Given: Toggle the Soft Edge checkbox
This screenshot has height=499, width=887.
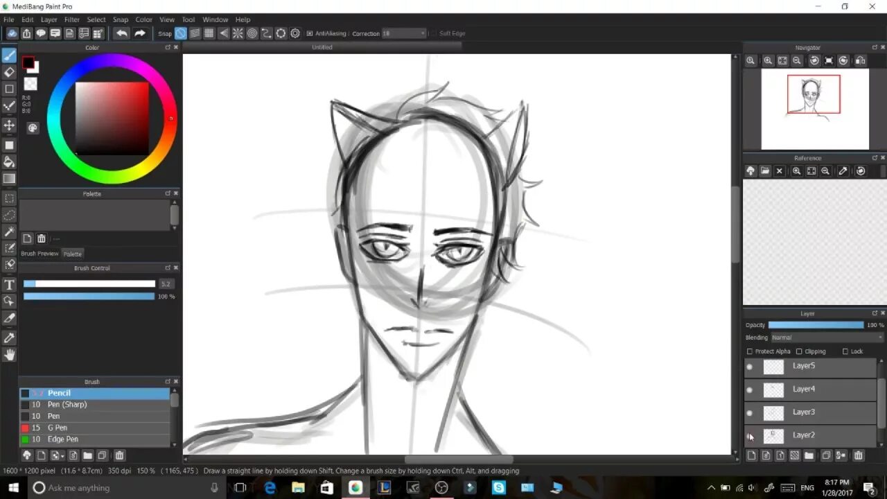Looking at the screenshot, I should pos(432,33).
